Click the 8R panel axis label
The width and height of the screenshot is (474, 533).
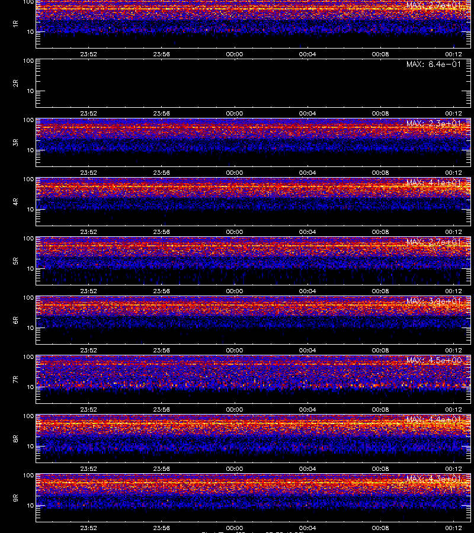point(15,439)
